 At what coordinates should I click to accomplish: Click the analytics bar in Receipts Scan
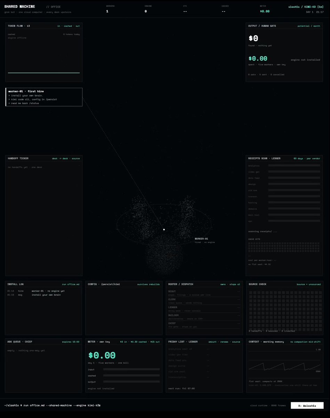(x=294, y=165)
